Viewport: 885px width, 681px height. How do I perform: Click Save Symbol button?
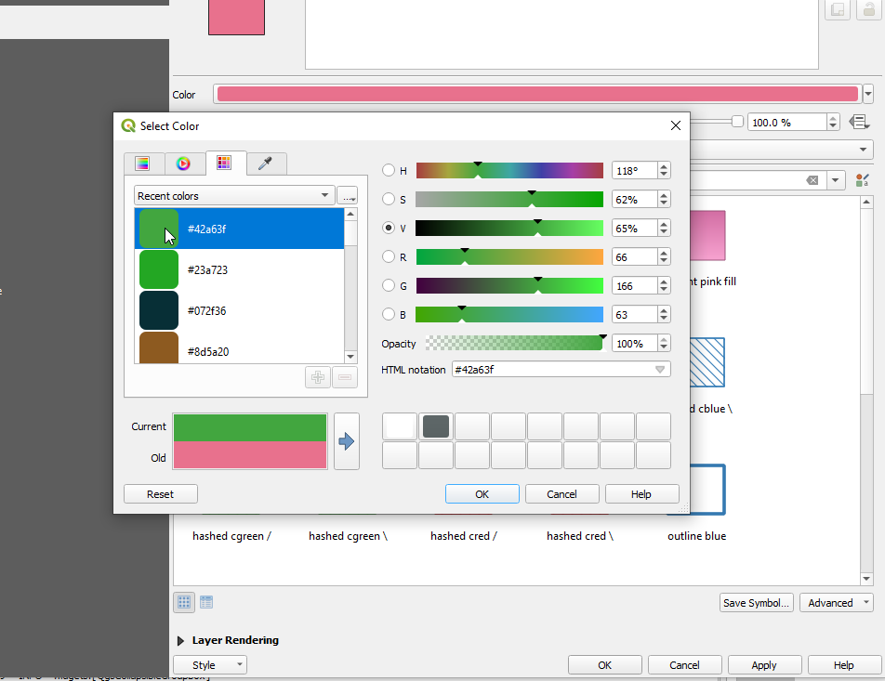click(x=757, y=603)
